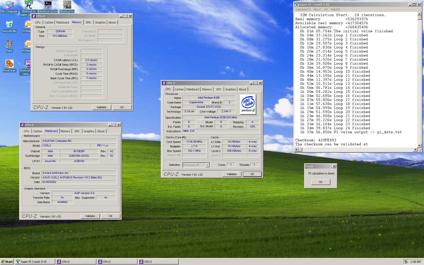The width and height of the screenshot is (424, 265).
Task: Click Super PI horizontal scrollbar left arrow
Action: (297, 150)
